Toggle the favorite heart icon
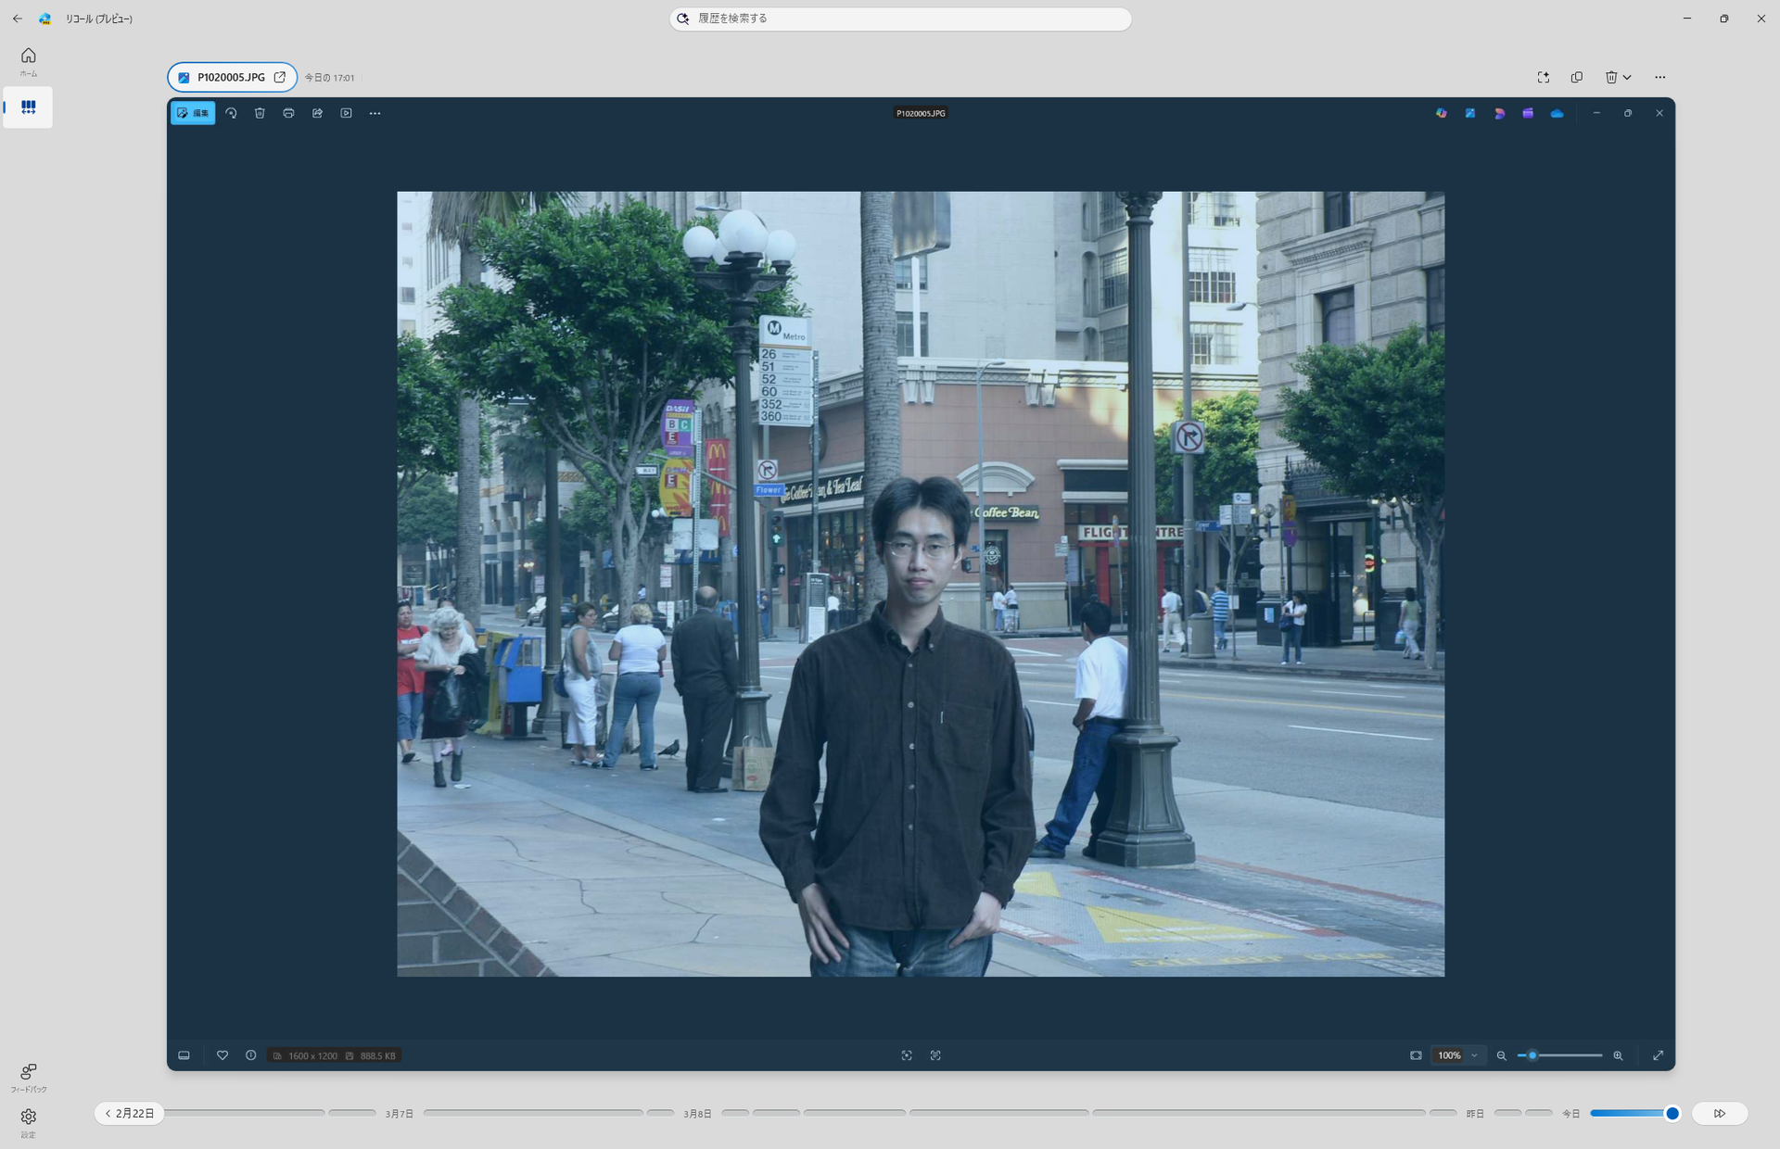This screenshot has height=1149, width=1780. click(x=222, y=1055)
